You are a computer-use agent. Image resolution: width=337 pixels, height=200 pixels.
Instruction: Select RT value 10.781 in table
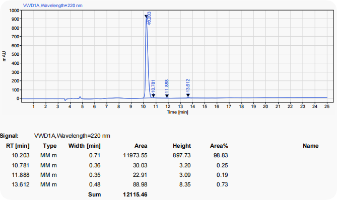[x=21, y=165]
